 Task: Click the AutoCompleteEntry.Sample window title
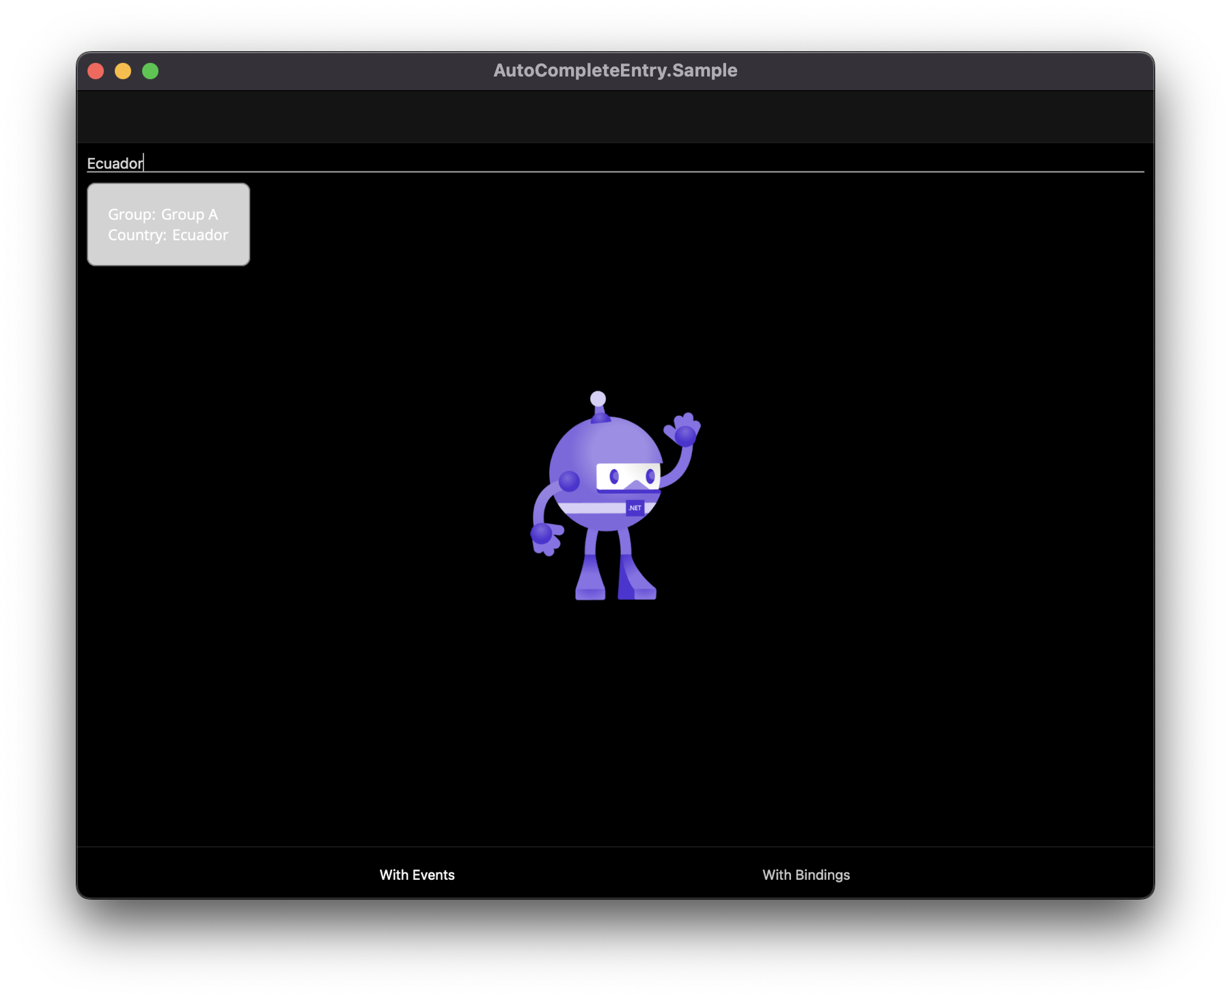click(615, 70)
